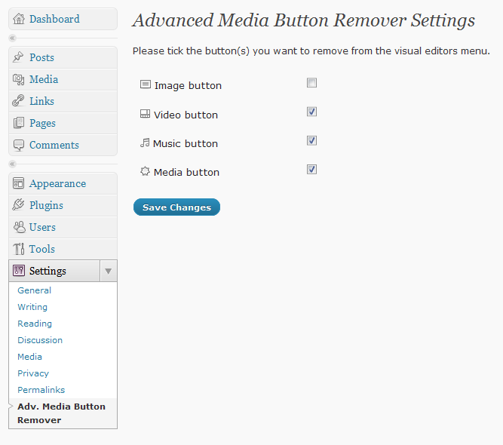Click the Dashboard home icon

[20, 19]
